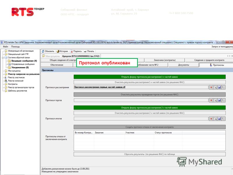This screenshot has width=233, height=175.
Task: Click the Подпись signature toolbar button
Action: click(x=76, y=51)
